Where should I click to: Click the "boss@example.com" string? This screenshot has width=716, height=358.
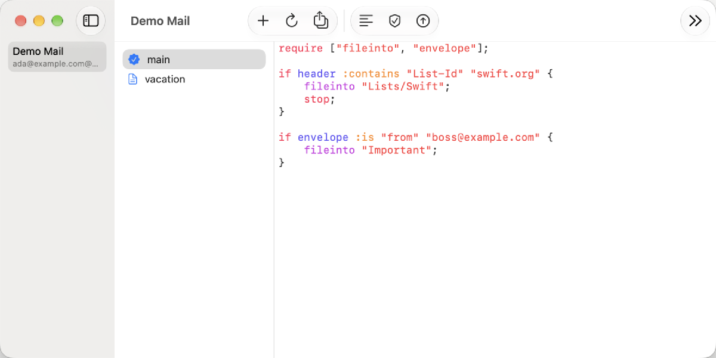483,137
